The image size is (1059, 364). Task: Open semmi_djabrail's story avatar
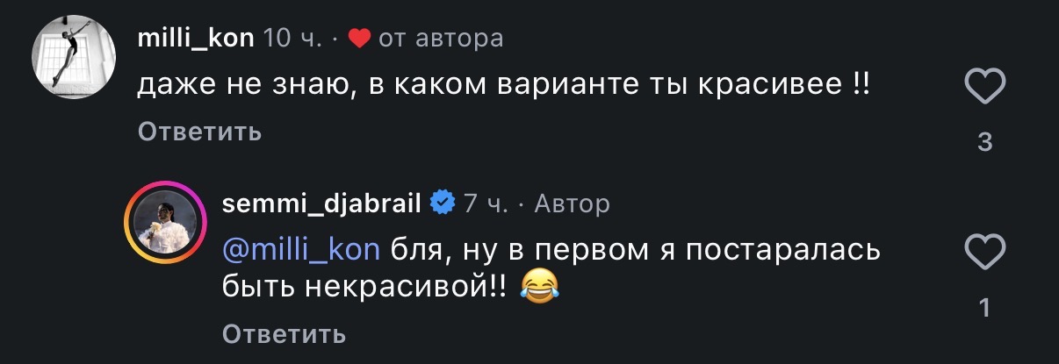(162, 221)
